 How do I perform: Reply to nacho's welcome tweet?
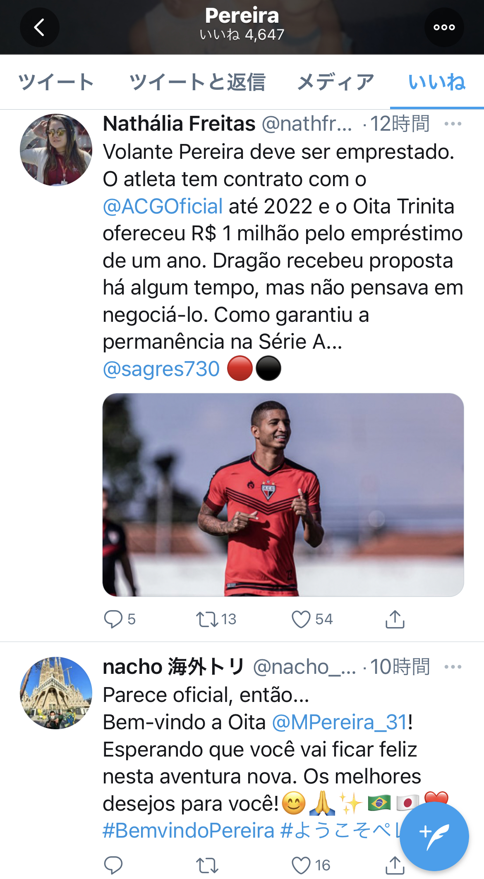coord(113,865)
